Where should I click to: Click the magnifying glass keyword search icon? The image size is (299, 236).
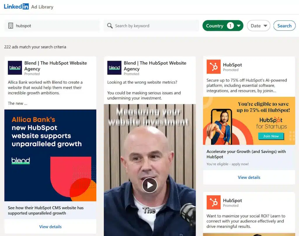tap(110, 26)
